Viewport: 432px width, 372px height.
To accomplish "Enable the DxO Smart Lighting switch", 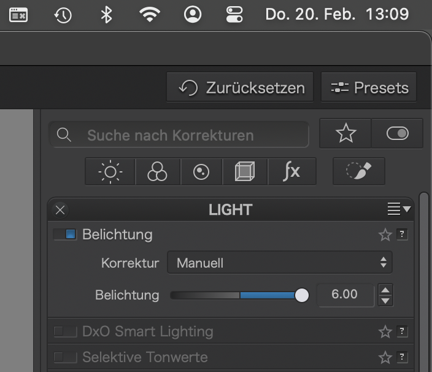I will tap(65, 331).
